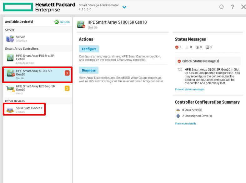The image size is (246, 183).
Task: Click the red critical badge on S100i
Action: (67, 73)
